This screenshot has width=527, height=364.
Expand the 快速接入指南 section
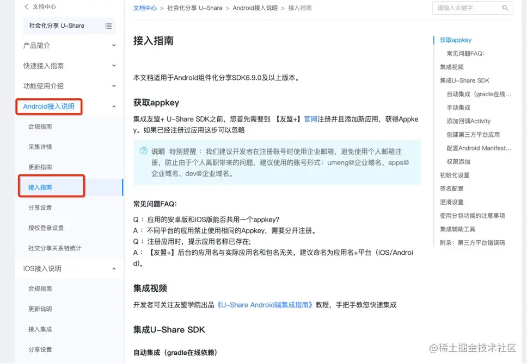pos(114,65)
